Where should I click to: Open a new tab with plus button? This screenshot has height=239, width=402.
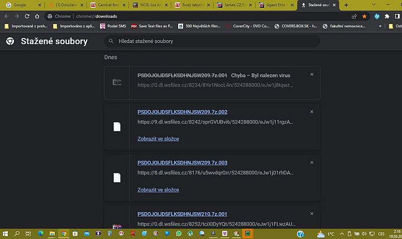[346, 5]
